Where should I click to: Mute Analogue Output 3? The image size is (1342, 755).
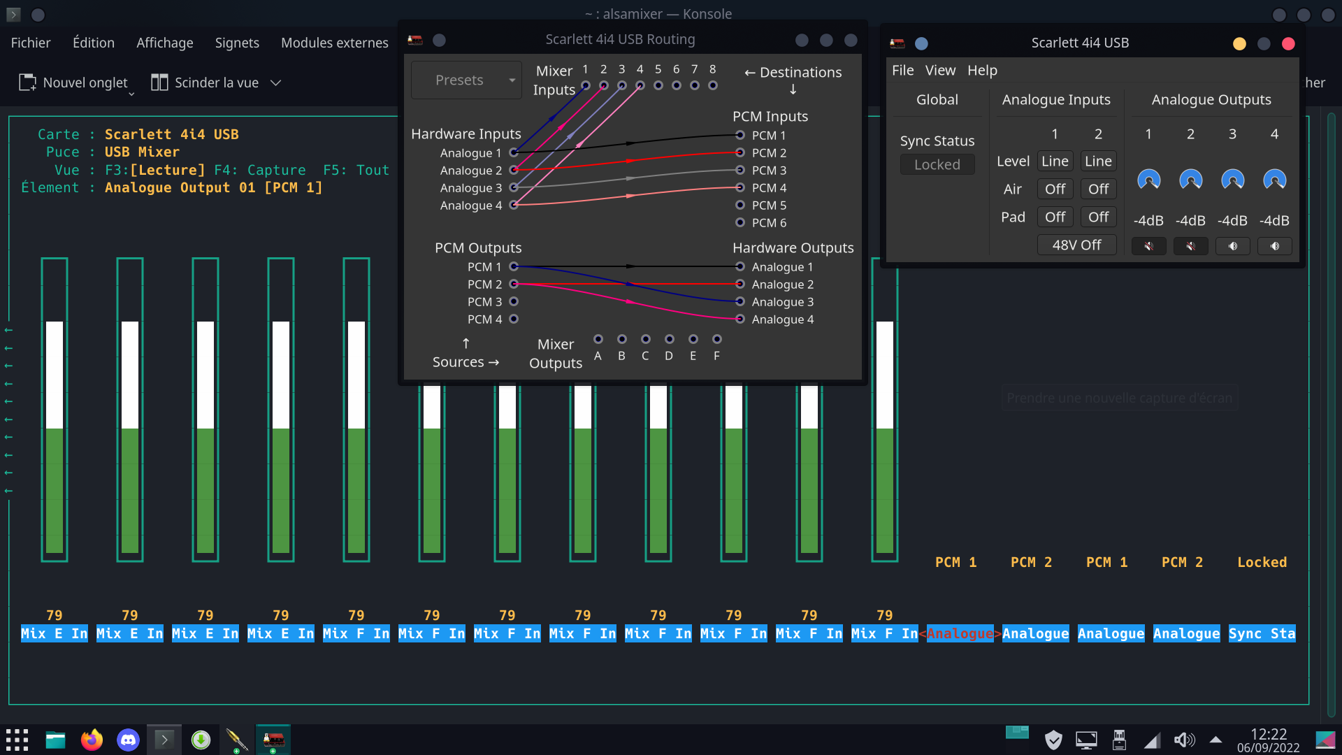click(x=1232, y=246)
